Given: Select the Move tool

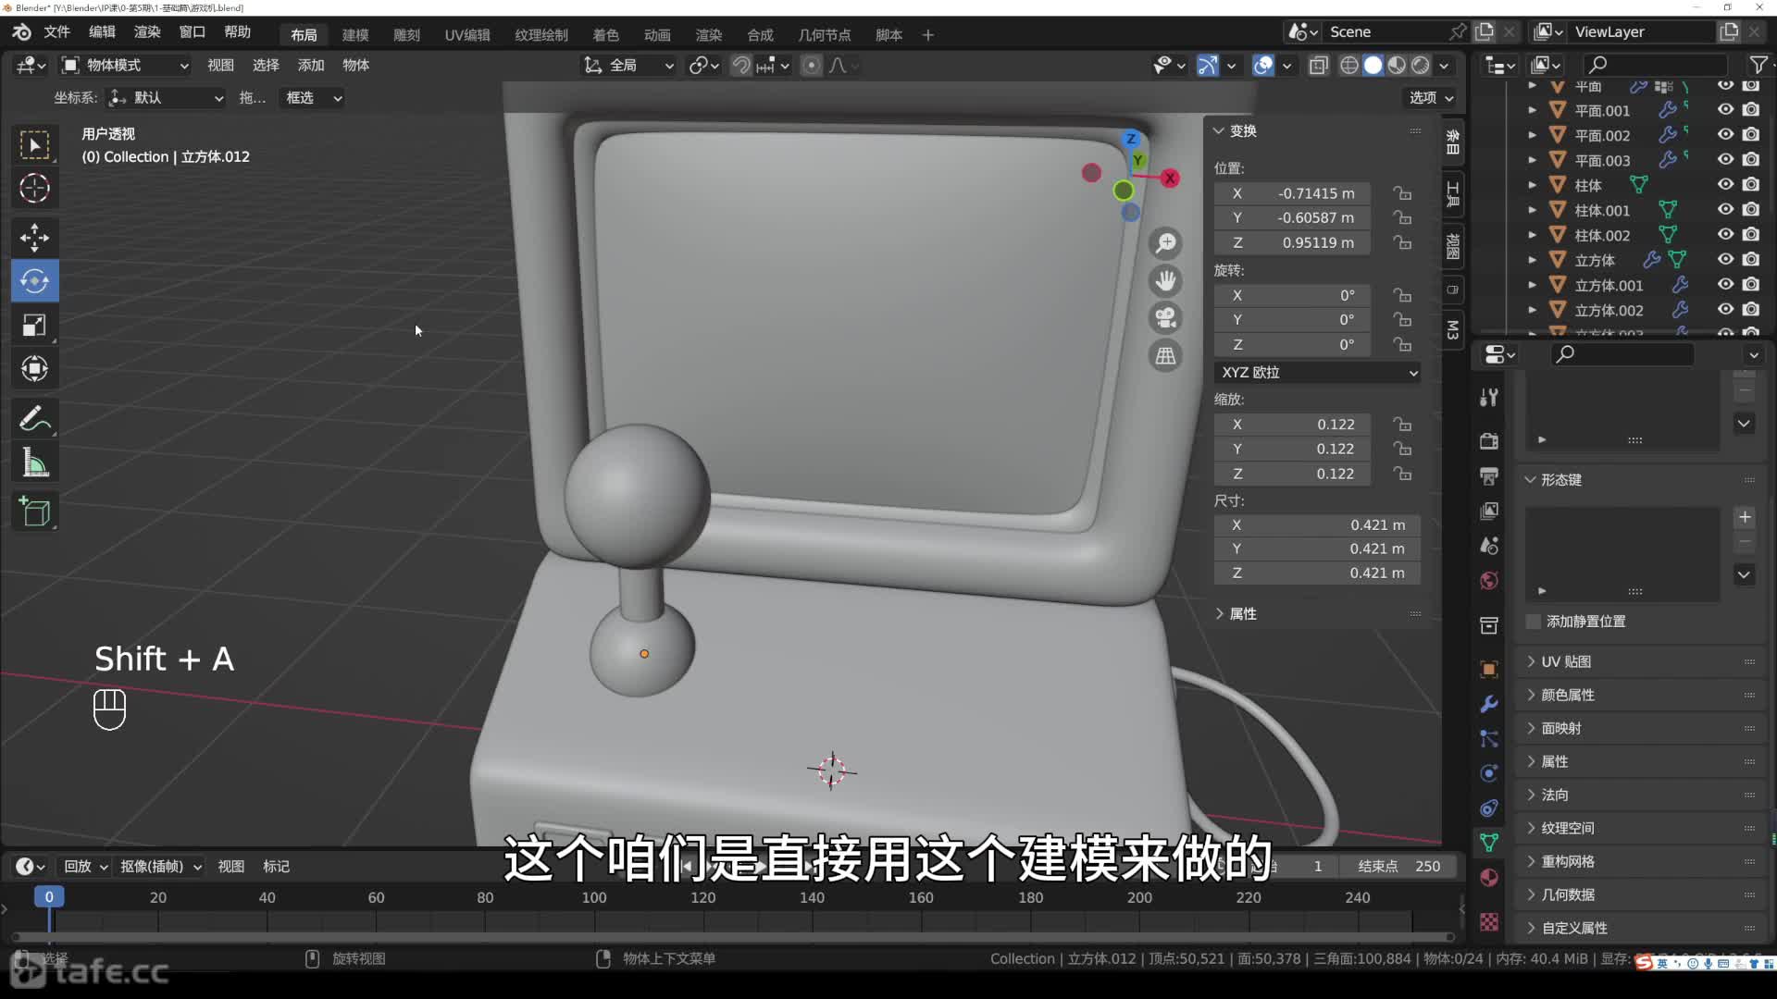Looking at the screenshot, I should (x=34, y=238).
